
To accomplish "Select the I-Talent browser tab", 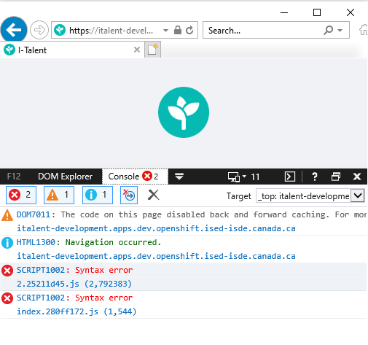I will (x=72, y=50).
